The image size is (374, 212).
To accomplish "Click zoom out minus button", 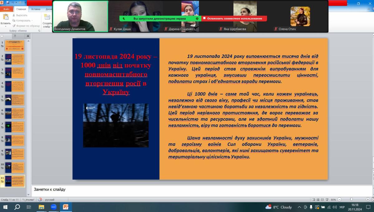I will (x=339, y=200).
